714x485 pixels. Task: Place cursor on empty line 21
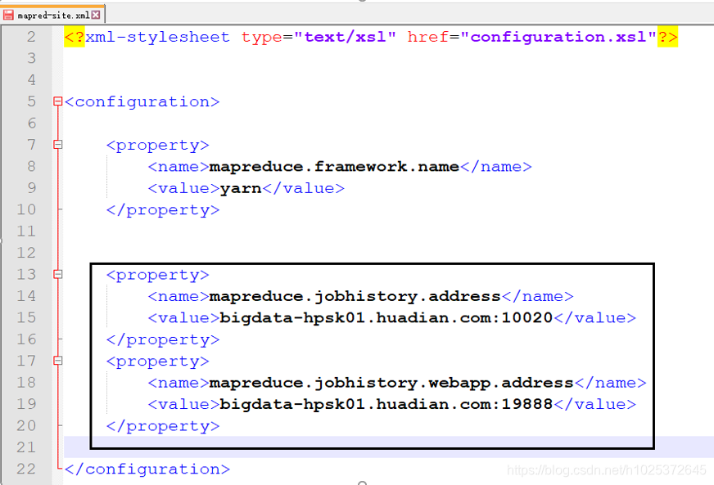388,447
